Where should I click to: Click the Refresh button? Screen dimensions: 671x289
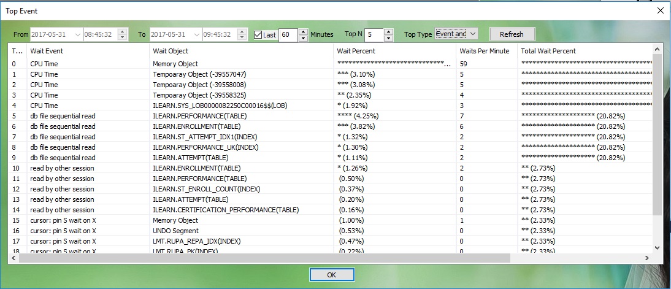(512, 34)
